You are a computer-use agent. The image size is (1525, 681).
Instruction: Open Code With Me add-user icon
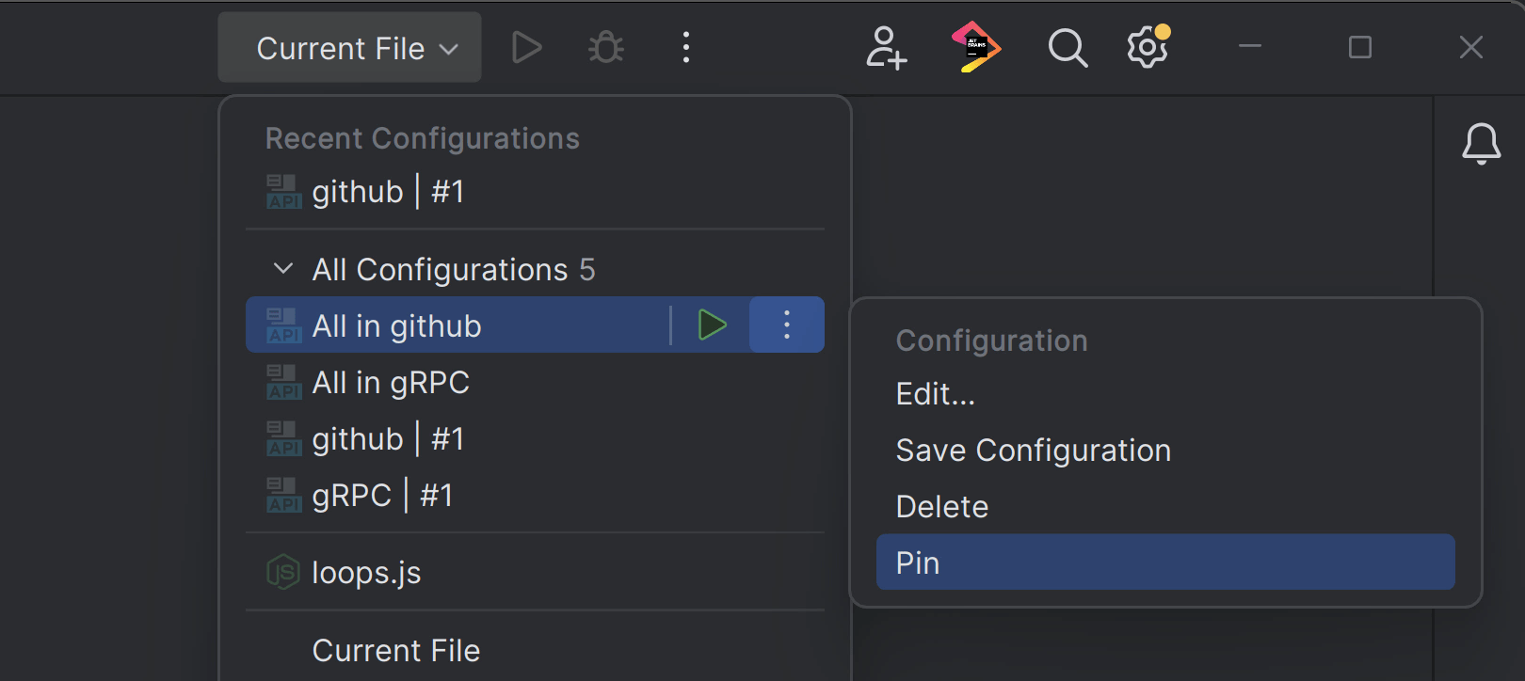pyautogui.click(x=886, y=47)
